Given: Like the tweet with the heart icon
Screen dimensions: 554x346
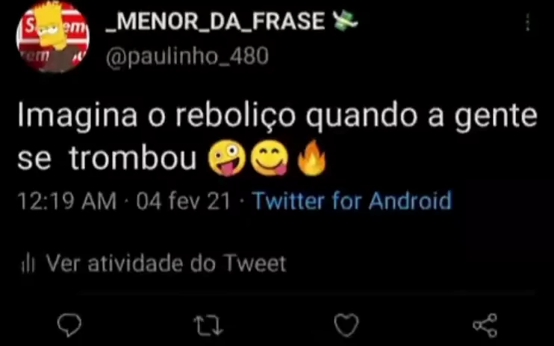Looking at the screenshot, I should tap(346, 325).
